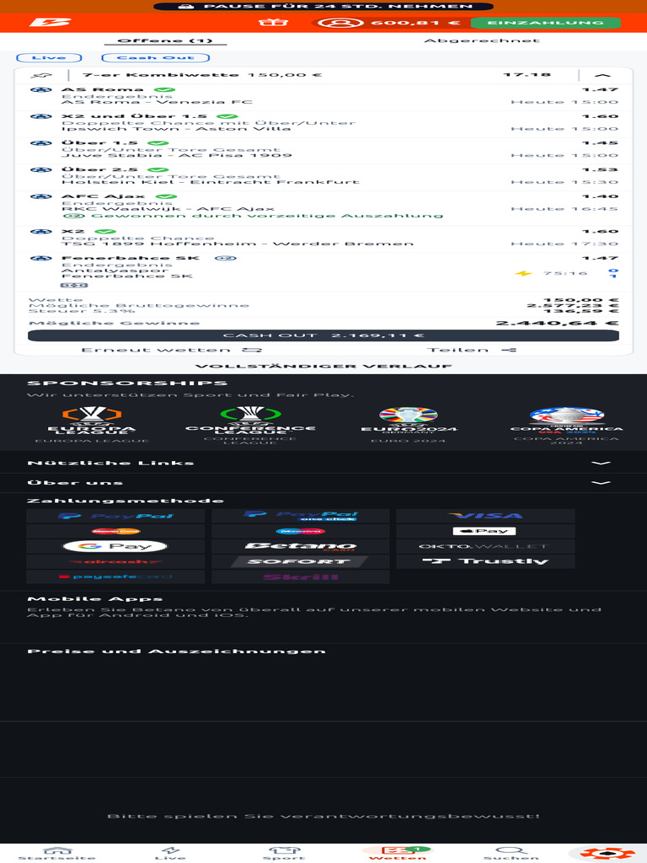Select football icon for Juve Stabia match
Viewport: 647px width, 863px height.
point(40,143)
